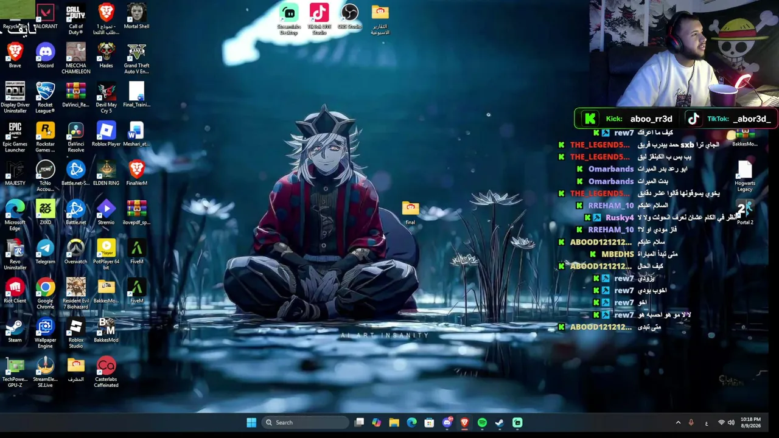Select the Portal 2 desktop icon

(x=745, y=212)
